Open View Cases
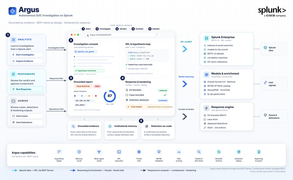Viewport: 293px width, 180px height. (x=27, y=116)
